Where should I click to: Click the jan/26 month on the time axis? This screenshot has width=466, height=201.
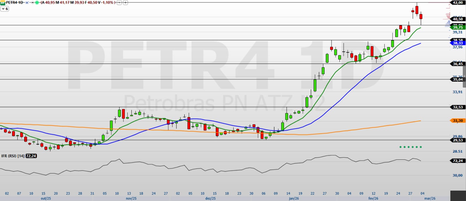coord(294,198)
